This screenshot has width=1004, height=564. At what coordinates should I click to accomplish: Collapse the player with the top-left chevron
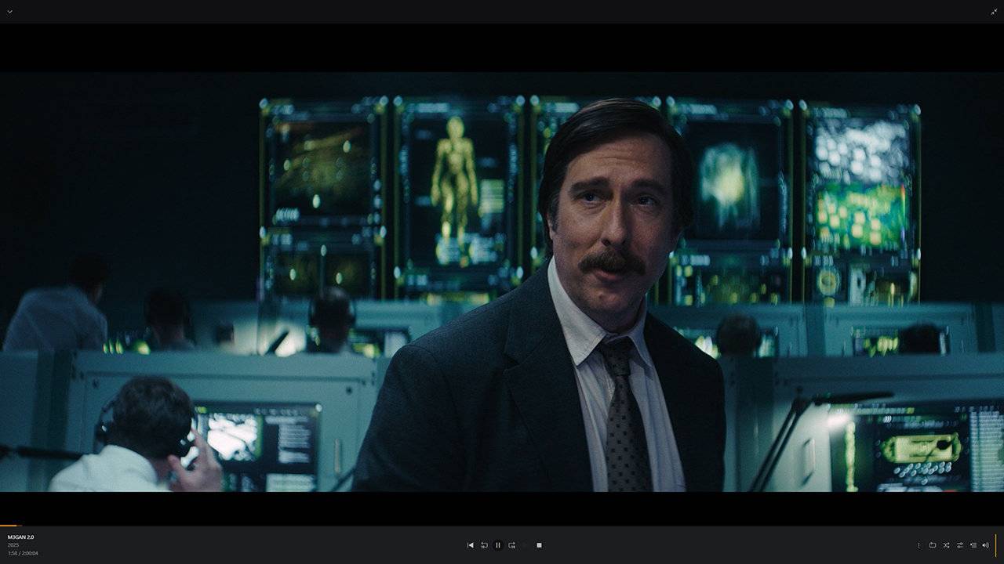point(9,12)
